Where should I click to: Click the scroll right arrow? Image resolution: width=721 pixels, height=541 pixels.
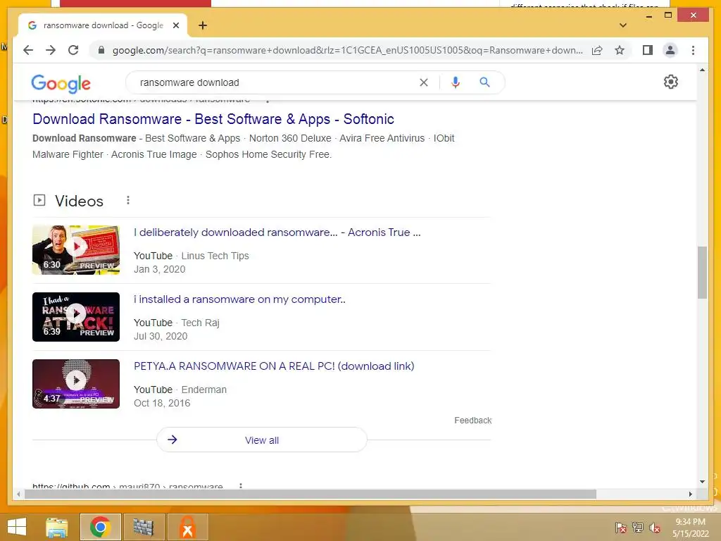pos(690,494)
